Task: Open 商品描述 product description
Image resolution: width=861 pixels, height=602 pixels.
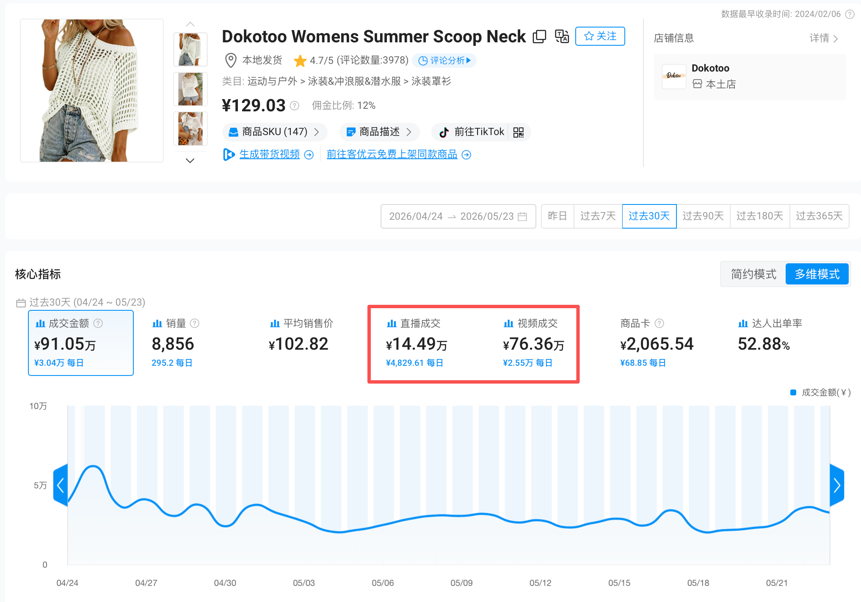Action: pos(379,132)
